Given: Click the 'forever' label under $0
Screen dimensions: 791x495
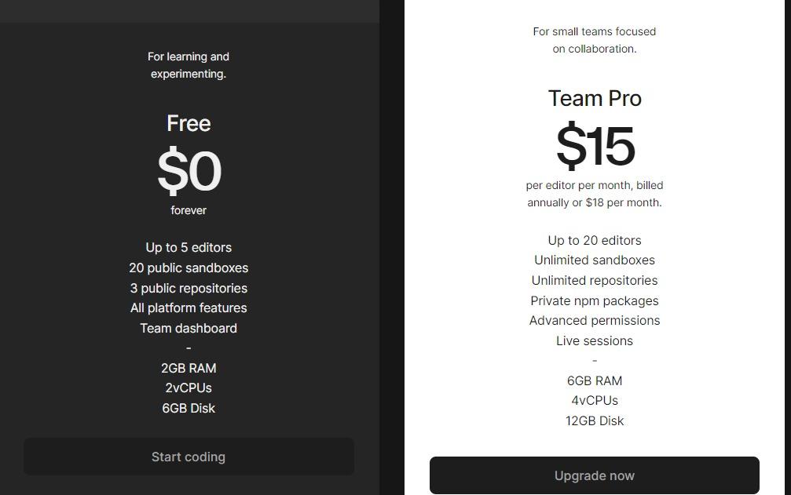Looking at the screenshot, I should coord(189,210).
